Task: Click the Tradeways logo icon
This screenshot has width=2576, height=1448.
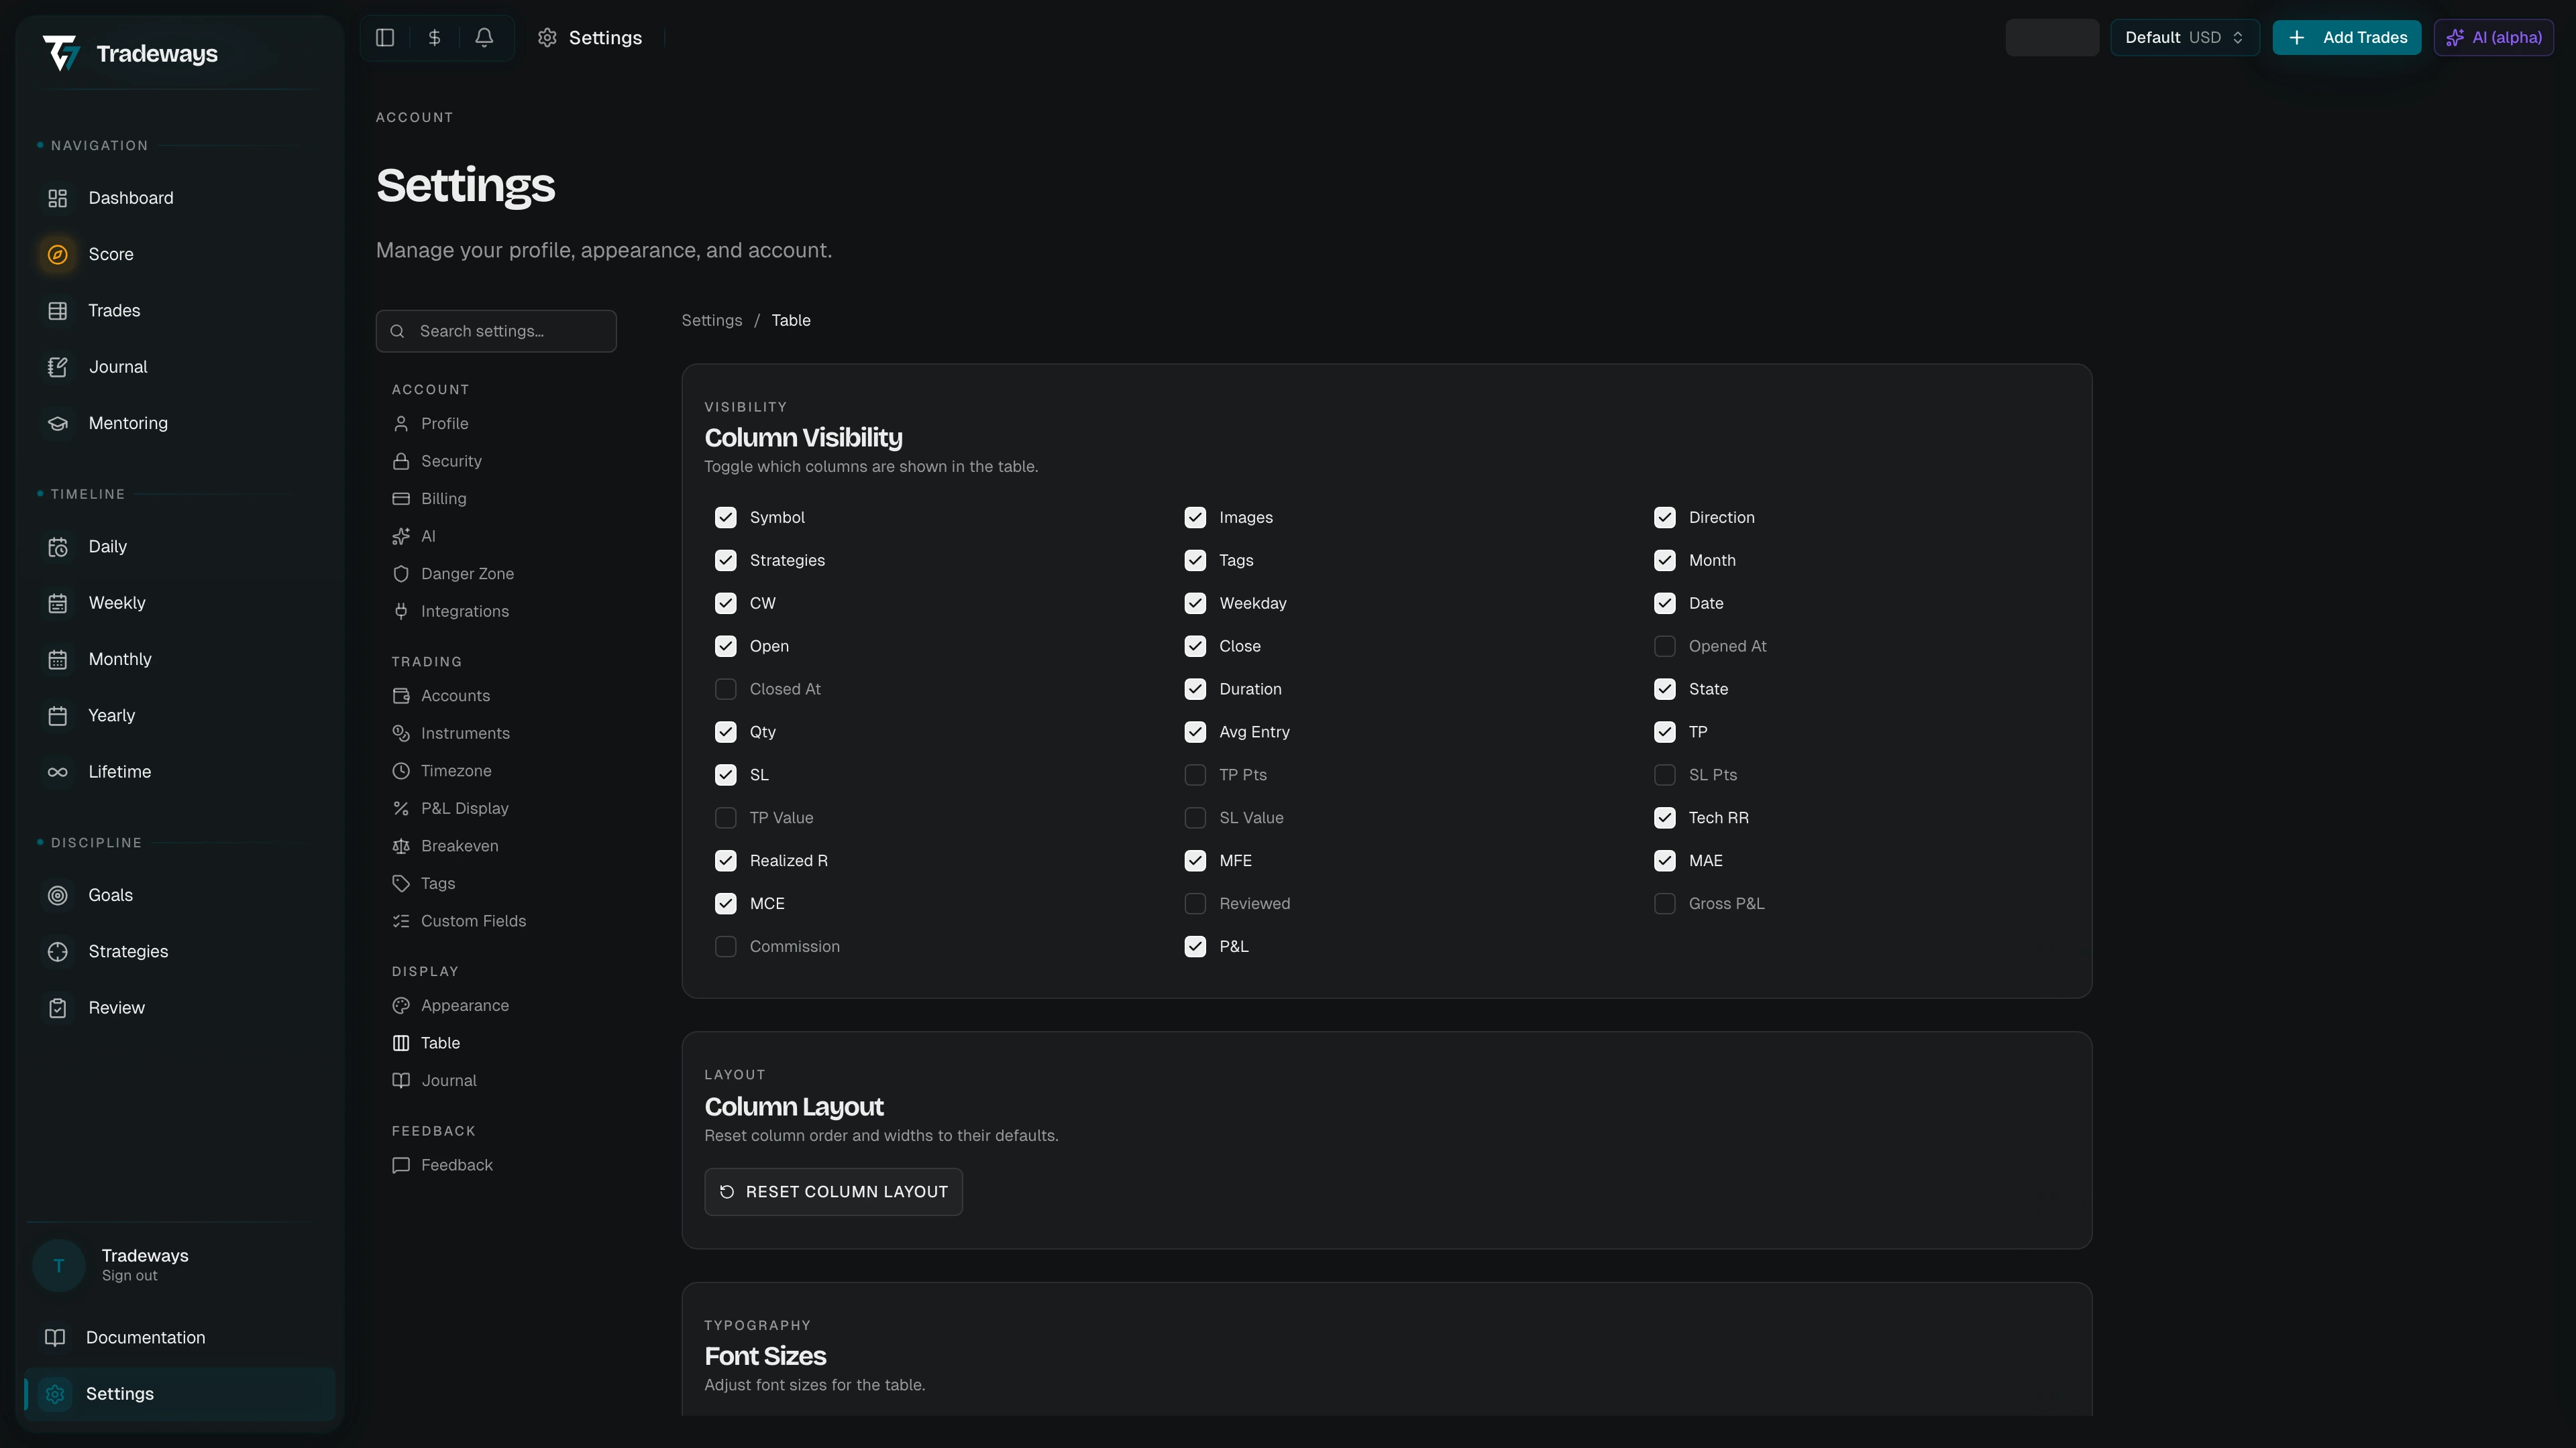Action: [x=61, y=53]
